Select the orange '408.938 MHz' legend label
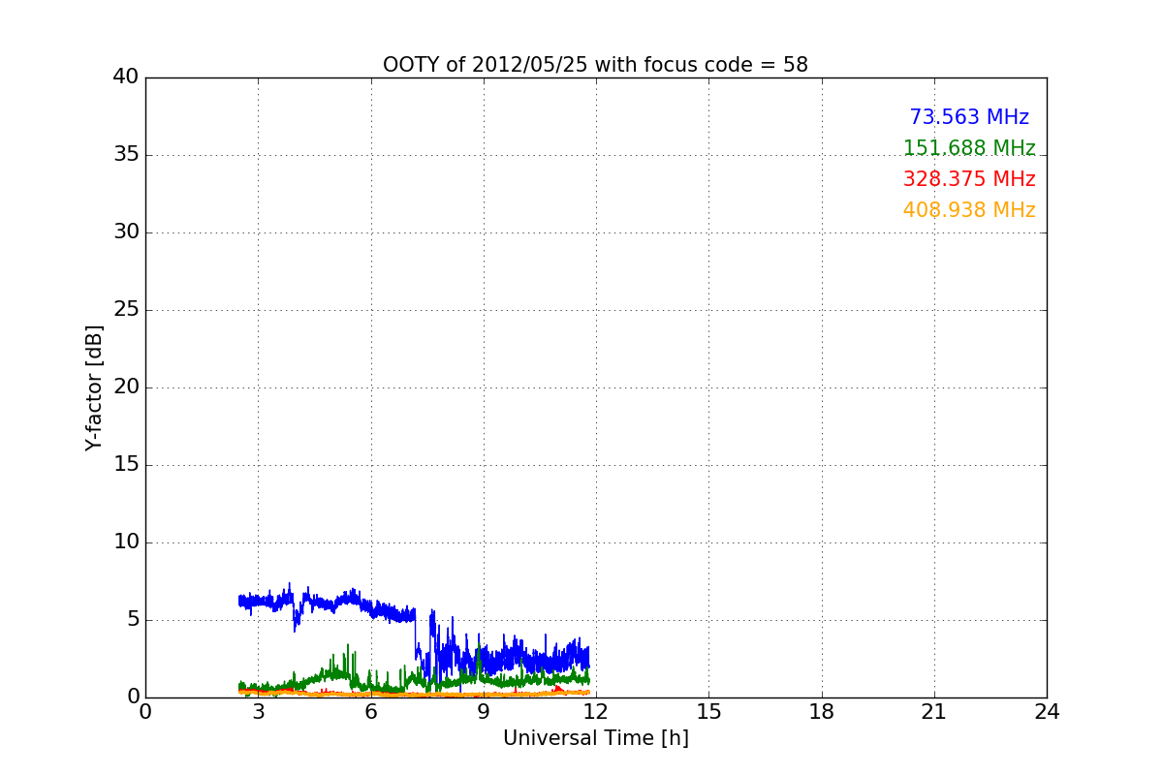Viewport: 1163px width, 775px height. (x=969, y=210)
